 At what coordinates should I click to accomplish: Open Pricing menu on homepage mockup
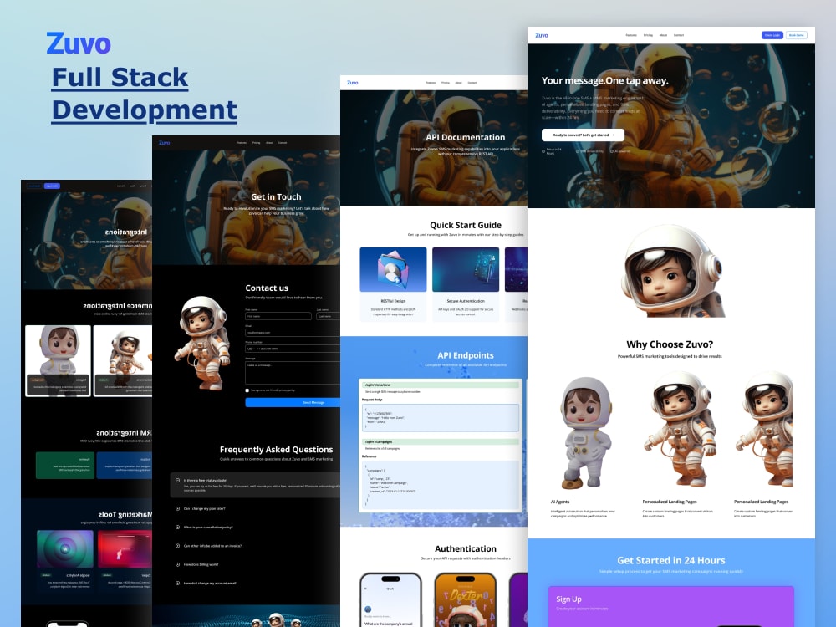point(648,35)
